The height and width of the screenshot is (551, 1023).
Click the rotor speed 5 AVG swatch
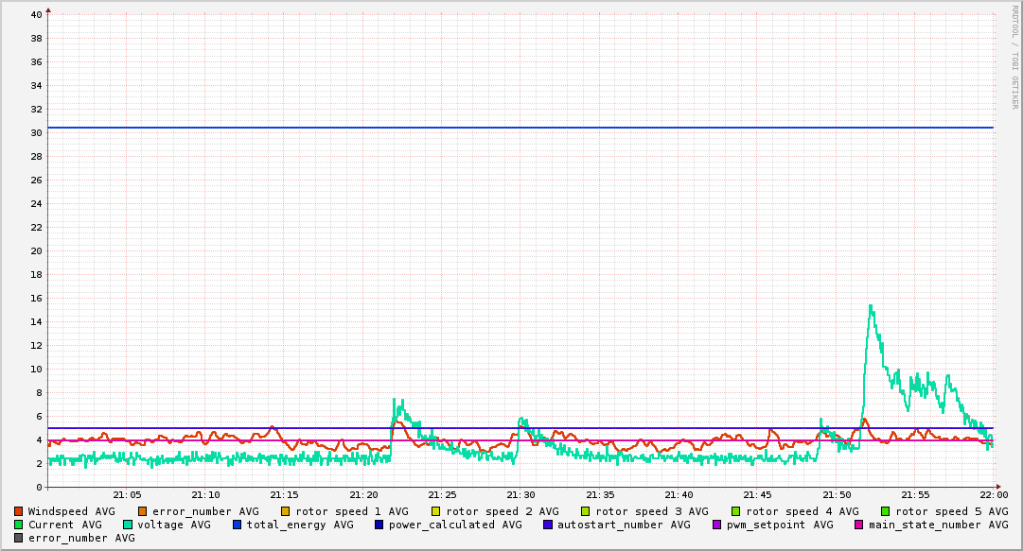[886, 511]
